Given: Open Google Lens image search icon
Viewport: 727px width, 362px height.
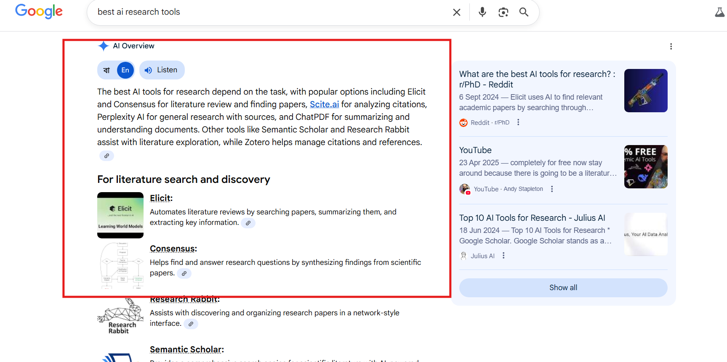Looking at the screenshot, I should click(x=503, y=12).
